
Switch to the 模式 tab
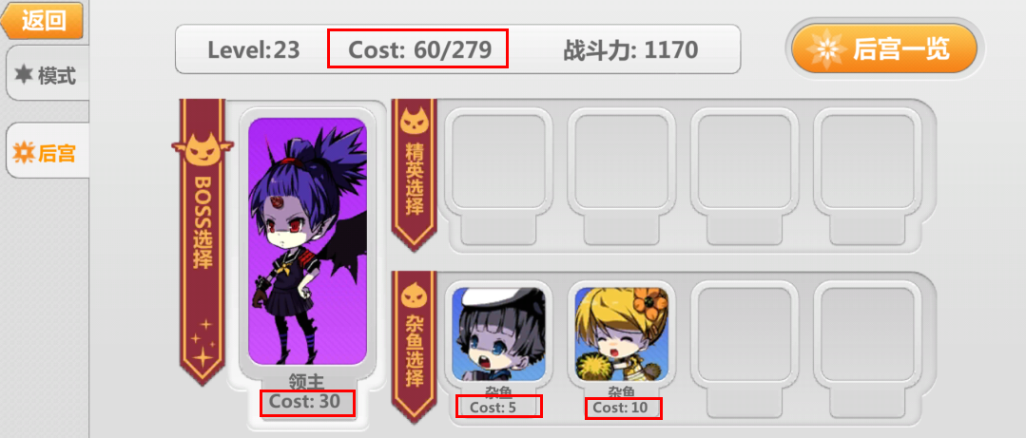[x=48, y=75]
